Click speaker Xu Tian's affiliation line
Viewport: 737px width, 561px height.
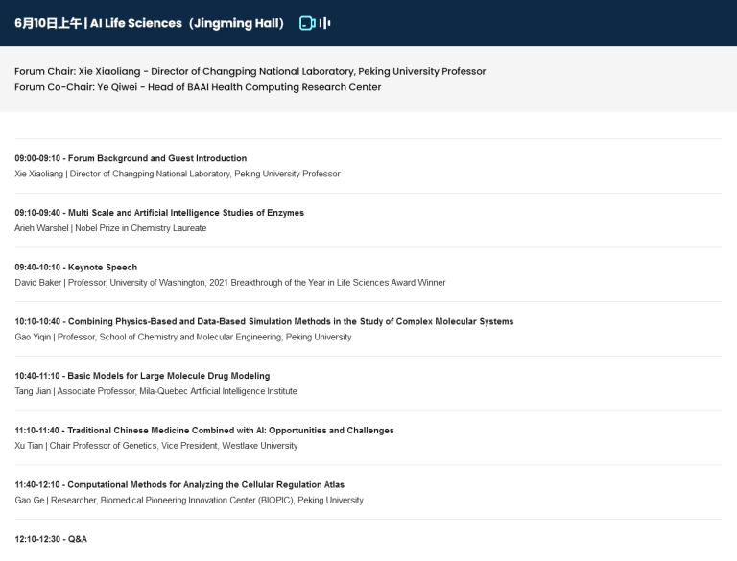click(156, 446)
